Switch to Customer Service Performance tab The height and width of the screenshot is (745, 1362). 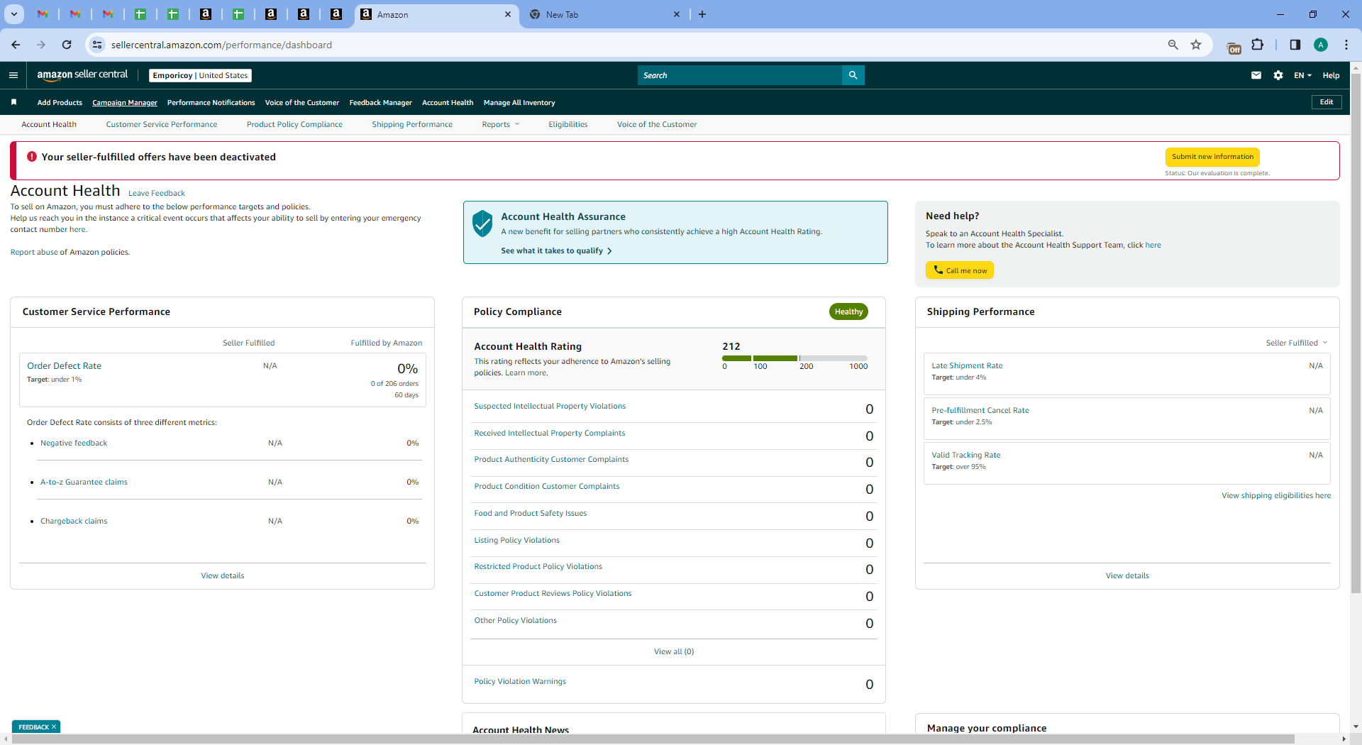[162, 125]
